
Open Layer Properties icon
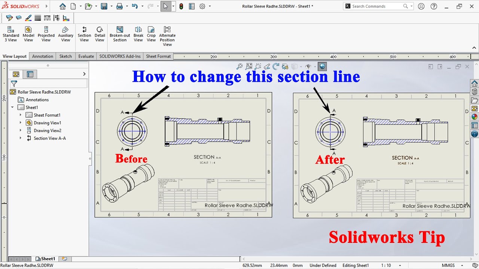(18, 18)
